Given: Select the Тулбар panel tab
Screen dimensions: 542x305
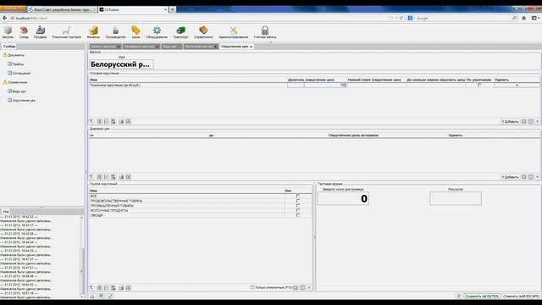Looking at the screenshot, I should pos(9,47).
